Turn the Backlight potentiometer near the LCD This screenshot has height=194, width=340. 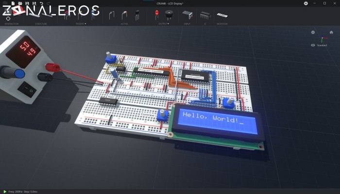click(x=229, y=103)
